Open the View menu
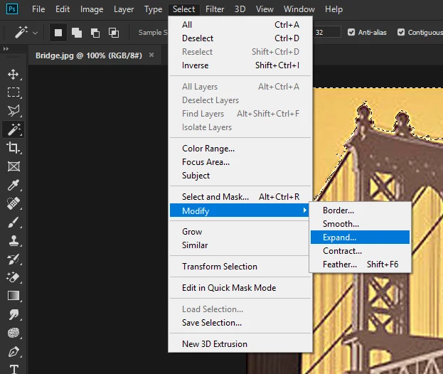 (265, 9)
